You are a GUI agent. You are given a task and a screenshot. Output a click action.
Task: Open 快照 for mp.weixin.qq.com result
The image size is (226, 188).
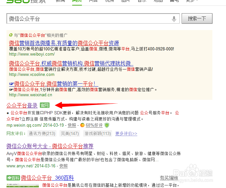coord(72,125)
